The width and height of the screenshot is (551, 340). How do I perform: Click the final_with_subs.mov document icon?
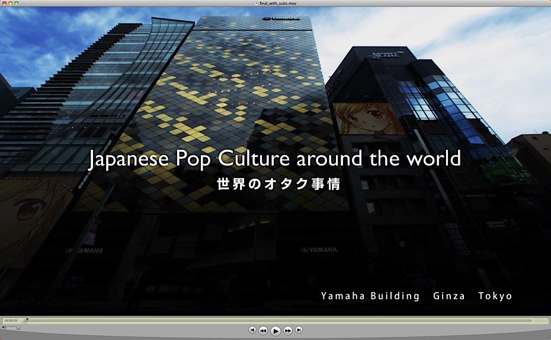tap(256, 3)
